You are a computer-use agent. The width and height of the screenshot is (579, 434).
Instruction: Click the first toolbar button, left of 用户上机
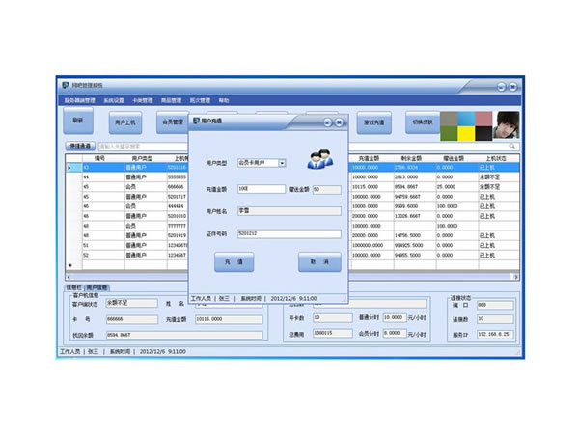click(78, 121)
